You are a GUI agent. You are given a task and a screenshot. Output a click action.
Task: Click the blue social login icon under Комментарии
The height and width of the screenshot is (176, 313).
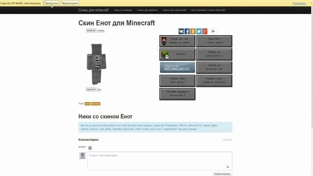[90, 148]
